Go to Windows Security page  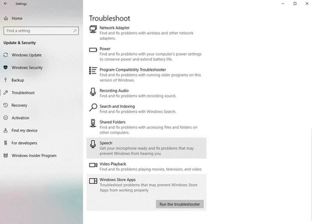(27, 67)
